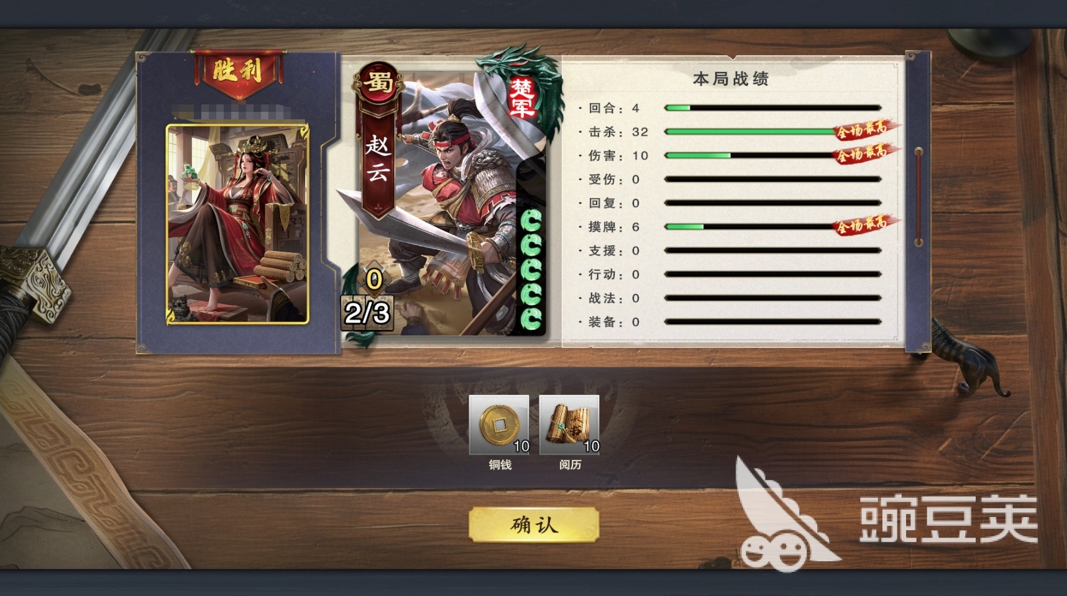Viewport: 1067px width, 596px height.
Task: Click the 铜钱 copper coin reward icon
Action: point(499,425)
